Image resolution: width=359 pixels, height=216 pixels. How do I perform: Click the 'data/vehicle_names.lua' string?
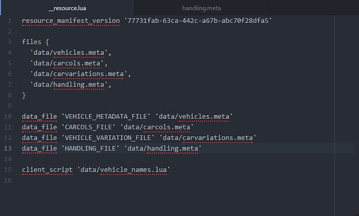click(124, 170)
